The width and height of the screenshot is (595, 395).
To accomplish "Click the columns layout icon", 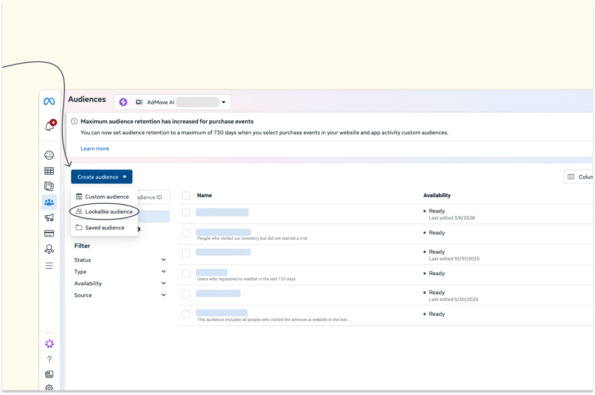I will point(571,176).
